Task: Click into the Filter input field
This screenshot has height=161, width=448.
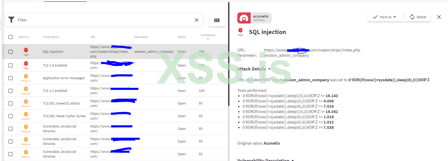Action: pyautogui.click(x=104, y=20)
